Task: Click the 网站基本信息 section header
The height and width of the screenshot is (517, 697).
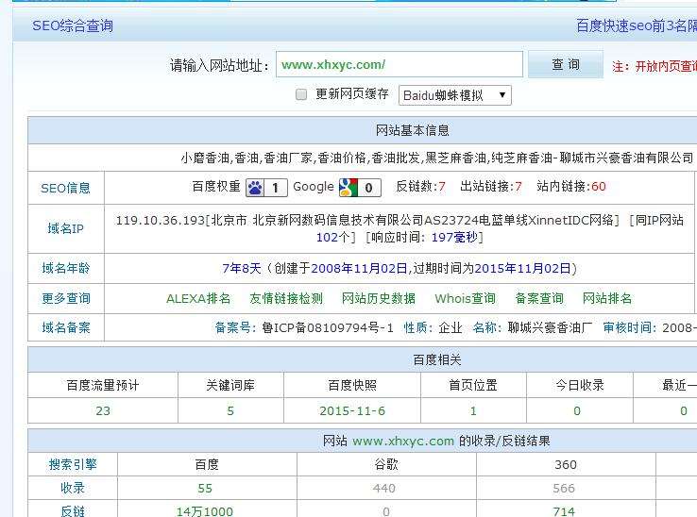Action: point(412,130)
